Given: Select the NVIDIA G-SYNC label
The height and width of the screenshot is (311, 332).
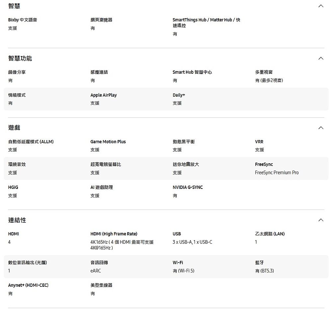Looking at the screenshot, I should coord(188,187).
